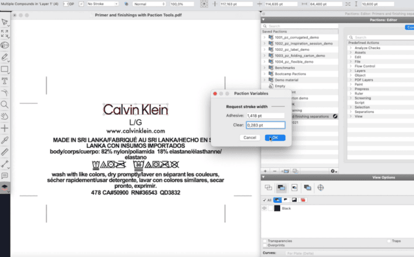Click the crosshair target view icon
This screenshot has width=414, height=257.
point(321,188)
